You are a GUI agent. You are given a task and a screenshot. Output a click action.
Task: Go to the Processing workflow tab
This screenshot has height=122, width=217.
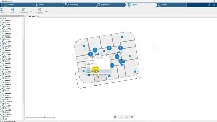click(x=79, y=5)
